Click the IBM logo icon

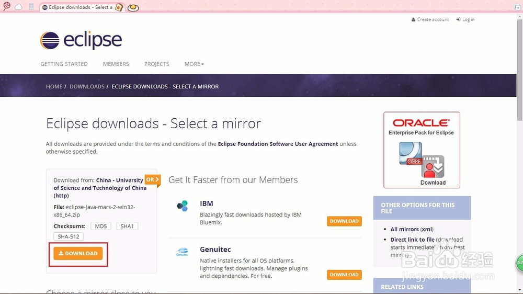(x=183, y=206)
